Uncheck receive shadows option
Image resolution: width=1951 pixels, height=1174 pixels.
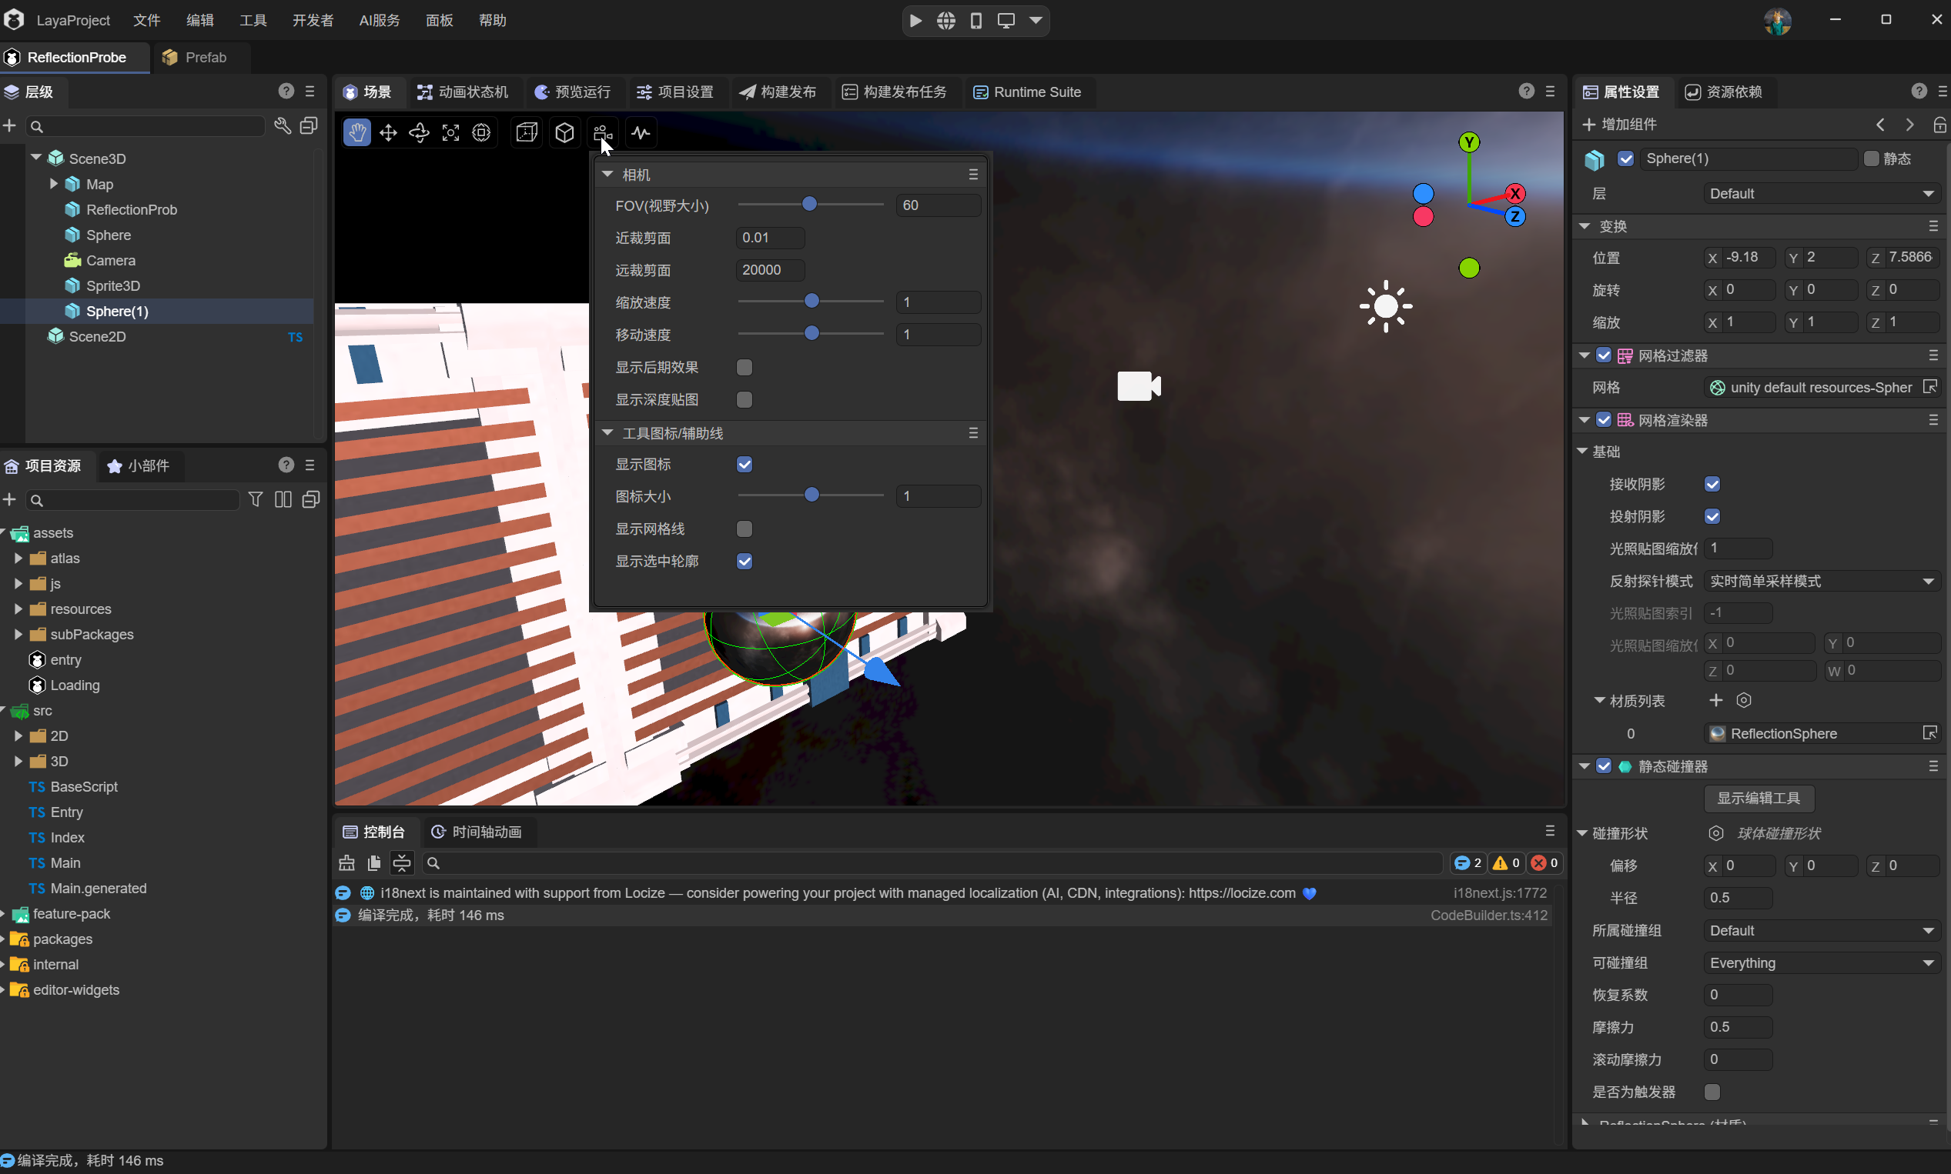1712,484
